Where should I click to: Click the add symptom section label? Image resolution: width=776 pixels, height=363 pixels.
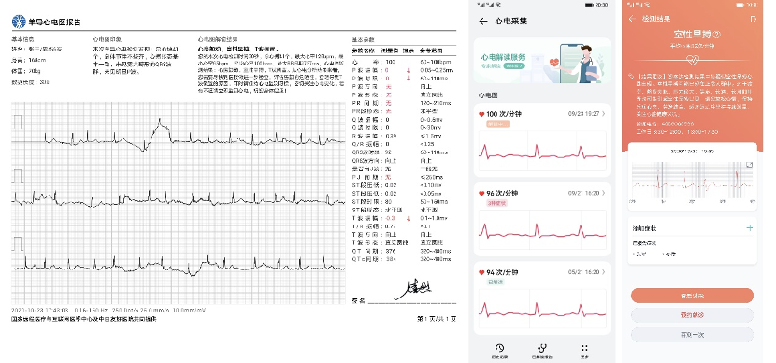coord(644,228)
